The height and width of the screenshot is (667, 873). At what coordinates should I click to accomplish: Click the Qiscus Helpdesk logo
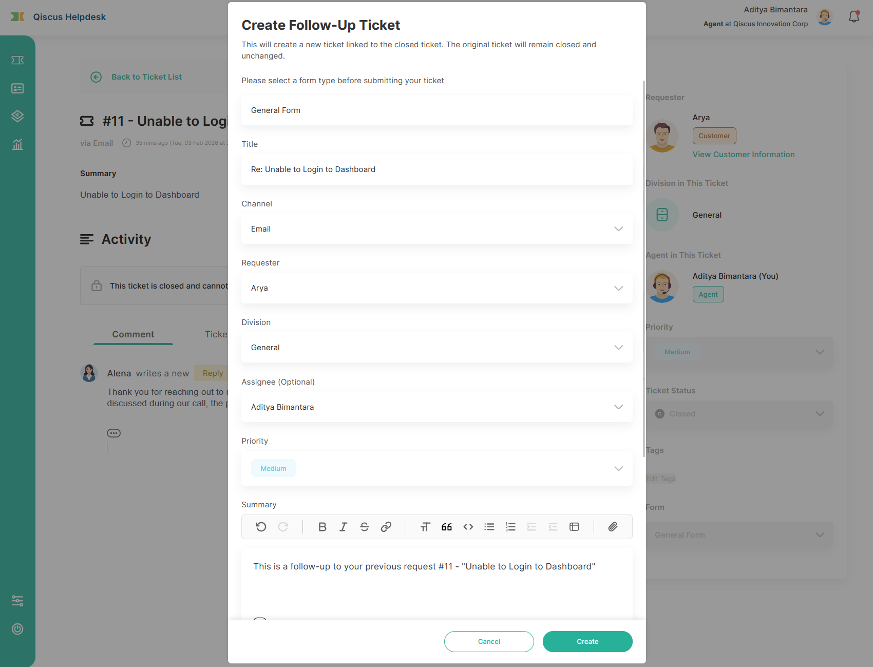pos(17,16)
